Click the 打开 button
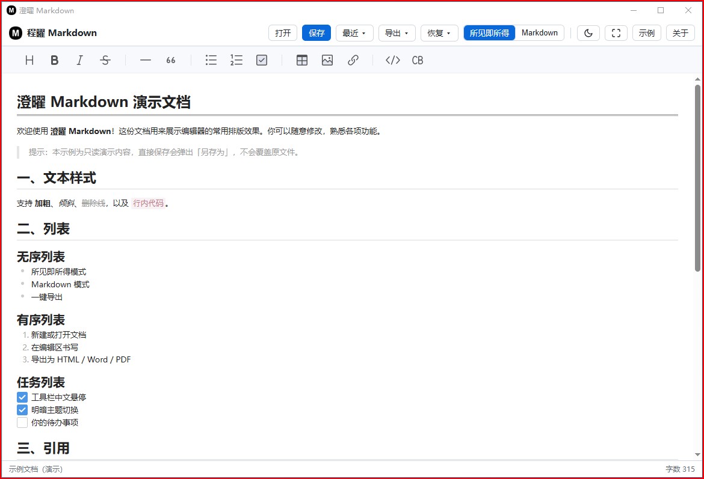This screenshot has height=479, width=704. pos(283,32)
